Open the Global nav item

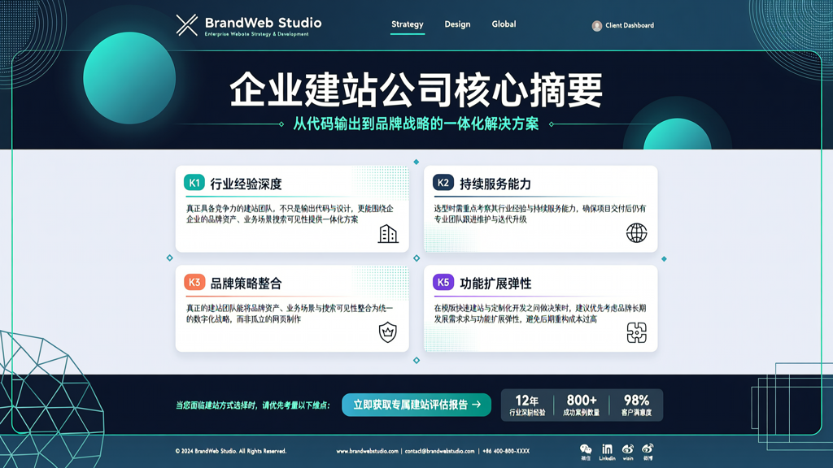[x=504, y=24]
